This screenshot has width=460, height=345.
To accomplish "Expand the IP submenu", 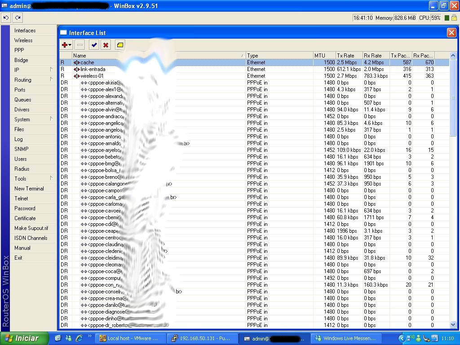I will coord(33,70).
